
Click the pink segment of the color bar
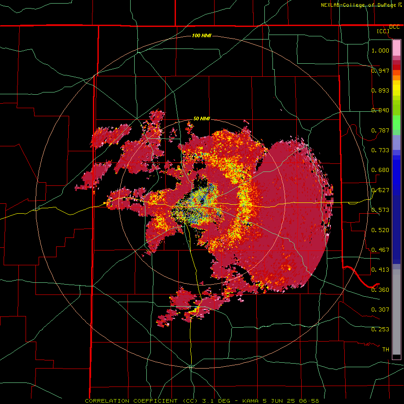396,48
